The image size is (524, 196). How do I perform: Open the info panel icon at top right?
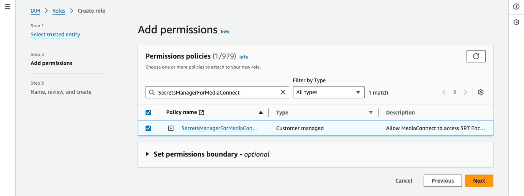[x=516, y=7]
